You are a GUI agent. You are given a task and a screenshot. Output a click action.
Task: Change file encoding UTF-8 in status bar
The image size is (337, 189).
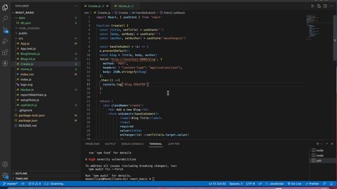click(x=251, y=184)
